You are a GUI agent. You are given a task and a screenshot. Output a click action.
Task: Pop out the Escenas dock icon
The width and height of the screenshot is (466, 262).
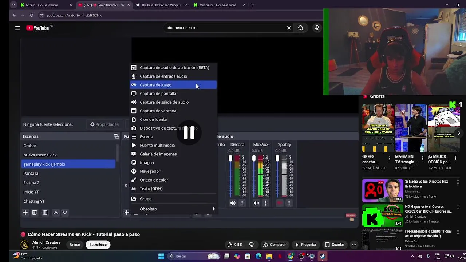[x=116, y=136]
